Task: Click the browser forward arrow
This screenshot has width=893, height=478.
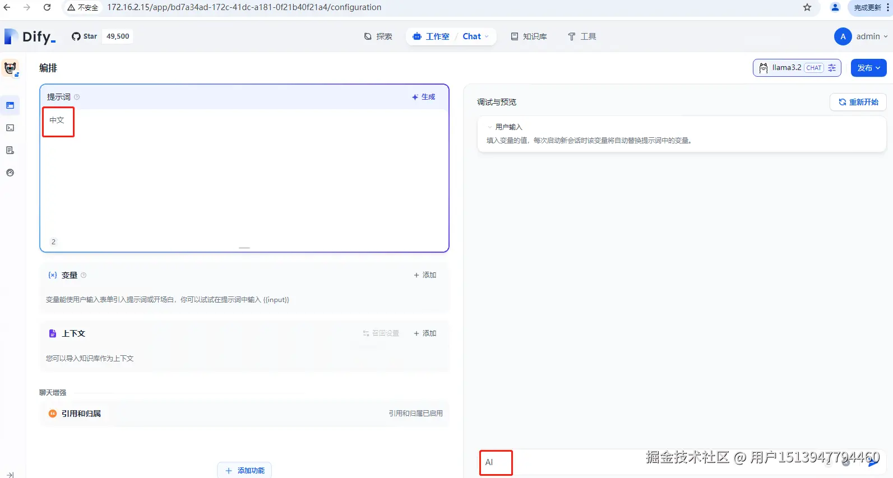Action: 26,7
